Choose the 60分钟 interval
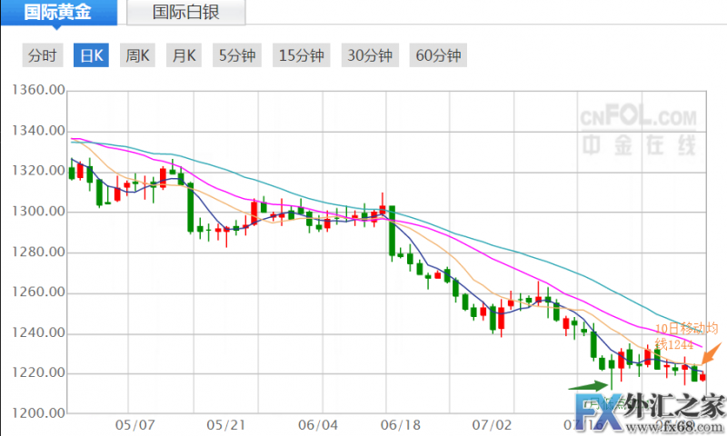Image resolution: width=727 pixels, height=436 pixels. [439, 55]
